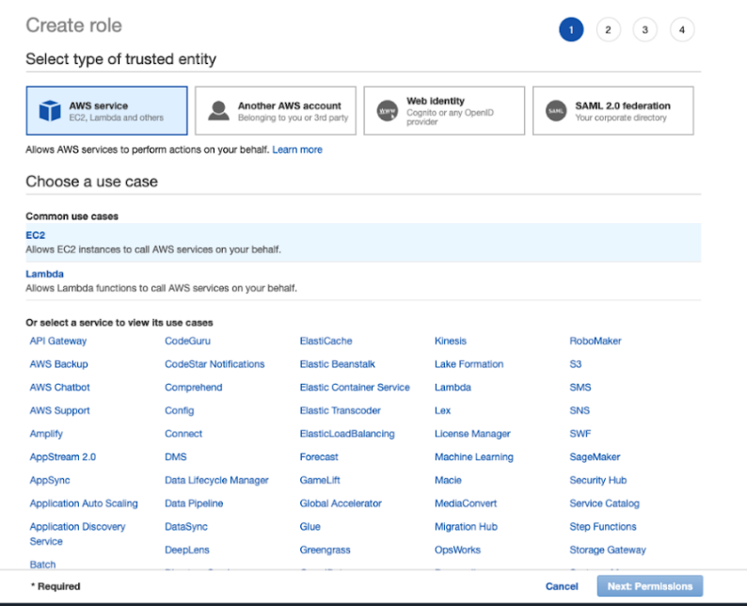Click the AWS service cube icon
This screenshot has width=747, height=606.
[x=50, y=110]
